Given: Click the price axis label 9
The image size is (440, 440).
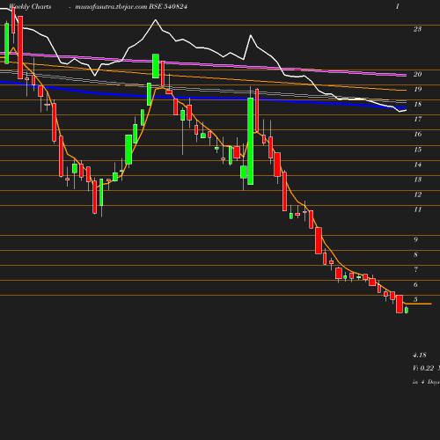Looking at the screenshot, I should [x=415, y=239].
